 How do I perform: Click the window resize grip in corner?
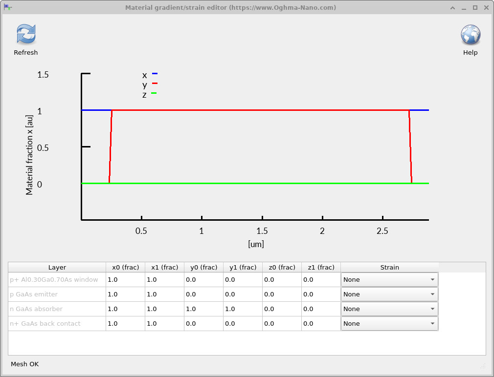483,366
